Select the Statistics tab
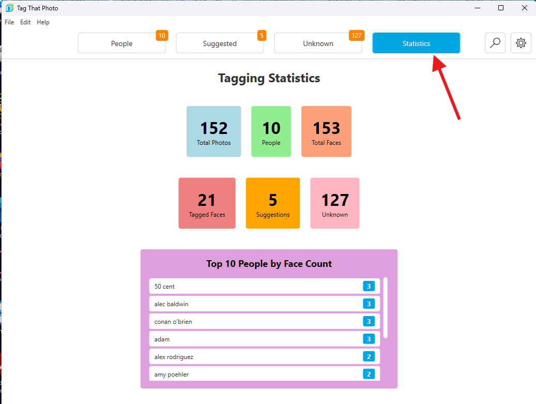536x404 pixels. (416, 43)
